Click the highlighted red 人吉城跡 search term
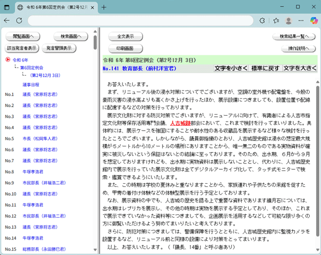Viewport: 321px width, 255px height. pos(180,123)
